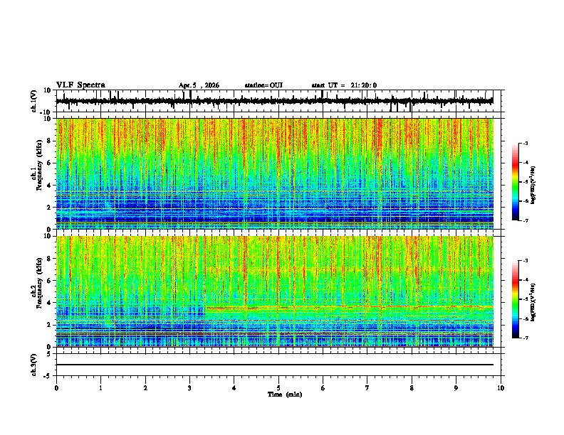Viewport: 564px width, 435px height.
Task: Click the narrowband 3.5 kHz line in ch.2 spectrogram
Action: pos(349,307)
